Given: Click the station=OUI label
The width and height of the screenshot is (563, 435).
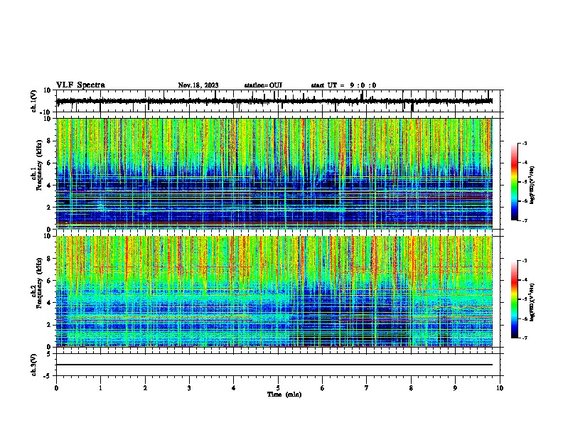Looking at the screenshot, I should point(263,85).
